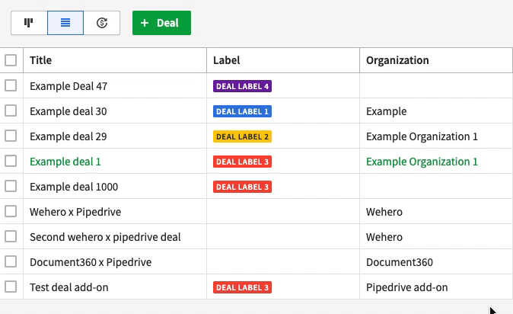Select checkbox next to Test deal add-on
Image resolution: width=513 pixels, height=314 pixels.
pyautogui.click(x=11, y=287)
